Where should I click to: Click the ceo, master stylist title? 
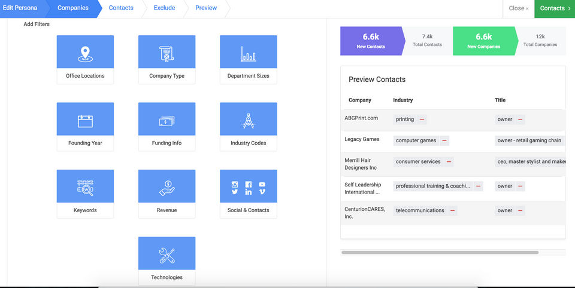tap(530, 161)
